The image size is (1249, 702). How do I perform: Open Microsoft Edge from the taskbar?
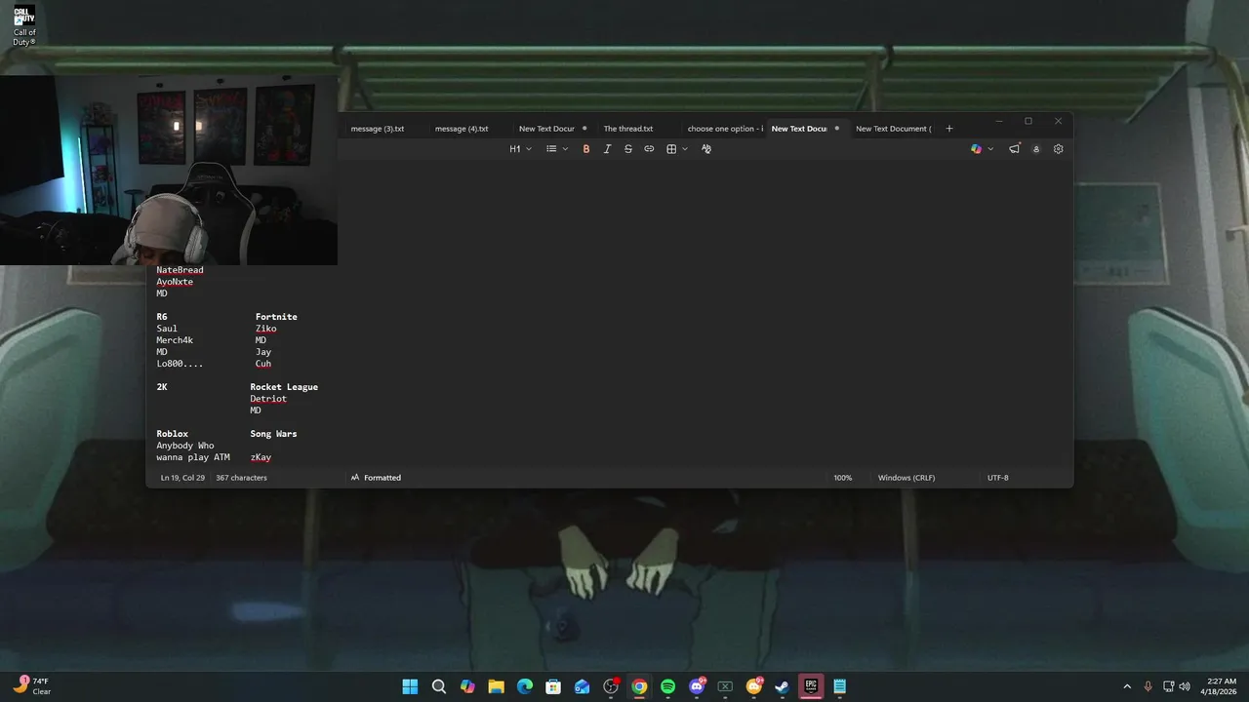[525, 686]
